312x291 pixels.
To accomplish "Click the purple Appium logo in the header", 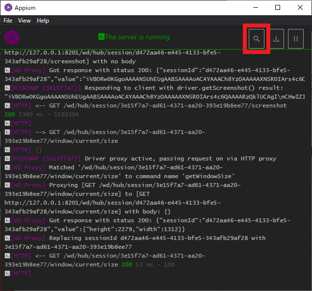I will (12, 37).
